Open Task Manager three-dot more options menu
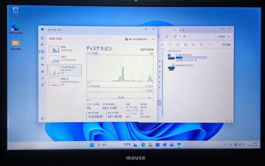265x166 pixels. (x=153, y=39)
